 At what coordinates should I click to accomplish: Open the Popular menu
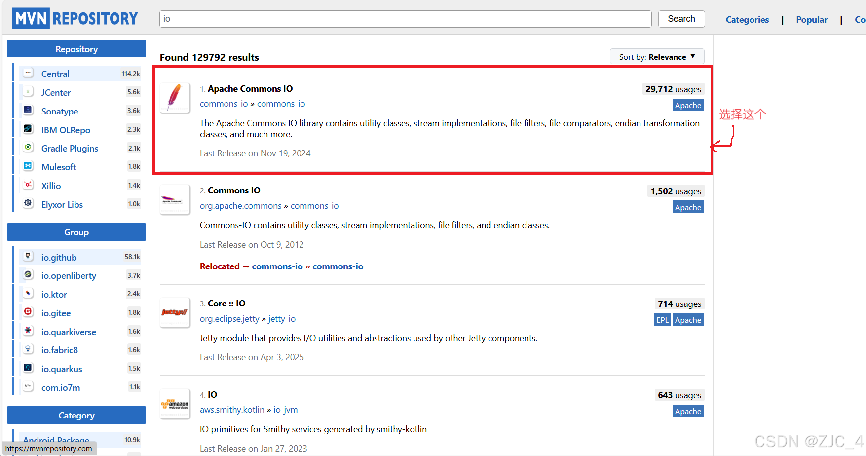(x=812, y=20)
